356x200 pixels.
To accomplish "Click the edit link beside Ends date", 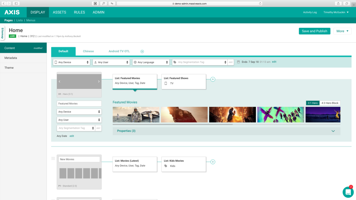I will coord(274,62).
